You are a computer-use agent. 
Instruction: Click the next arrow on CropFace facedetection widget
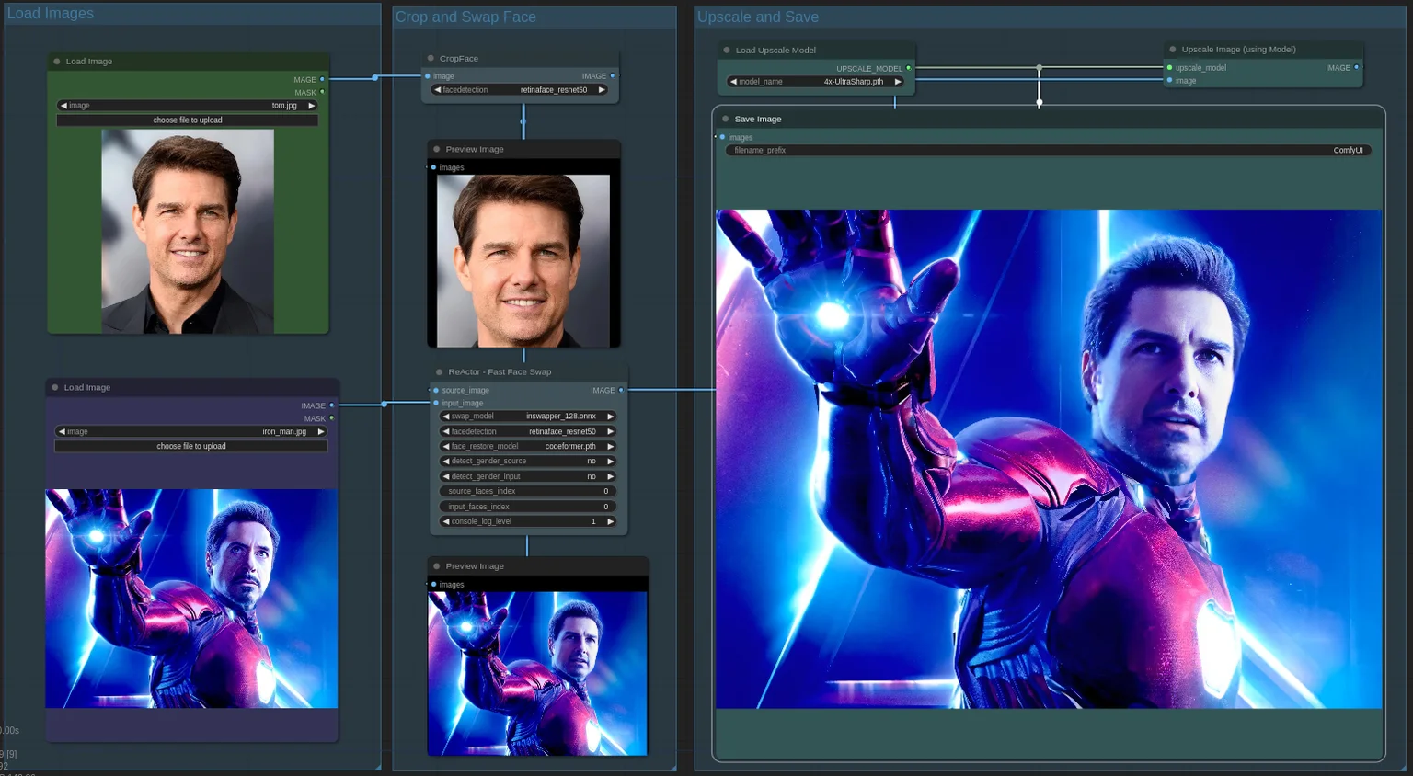coord(602,90)
